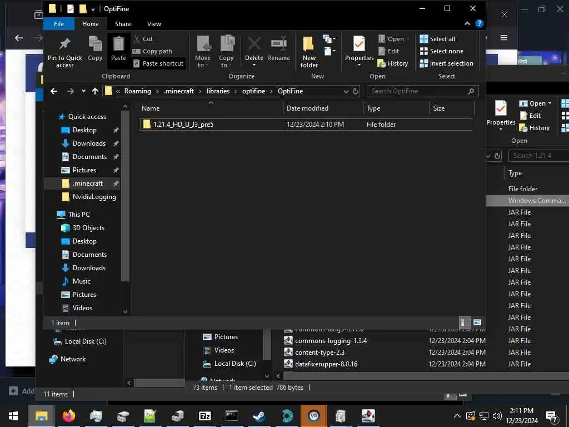Select datafixerupper-8.0.16 in back window
The image size is (569, 427).
point(326,364)
